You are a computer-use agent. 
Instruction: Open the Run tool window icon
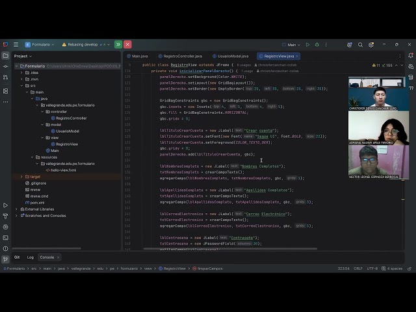point(5,205)
